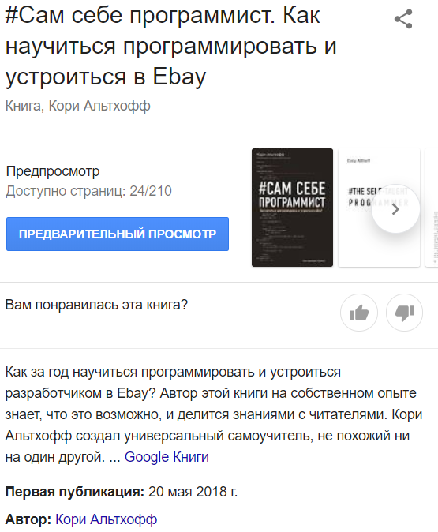Screen dimensions: 438x532
Task: Click the date 20 мая 2018 г.
Action: 193,492
